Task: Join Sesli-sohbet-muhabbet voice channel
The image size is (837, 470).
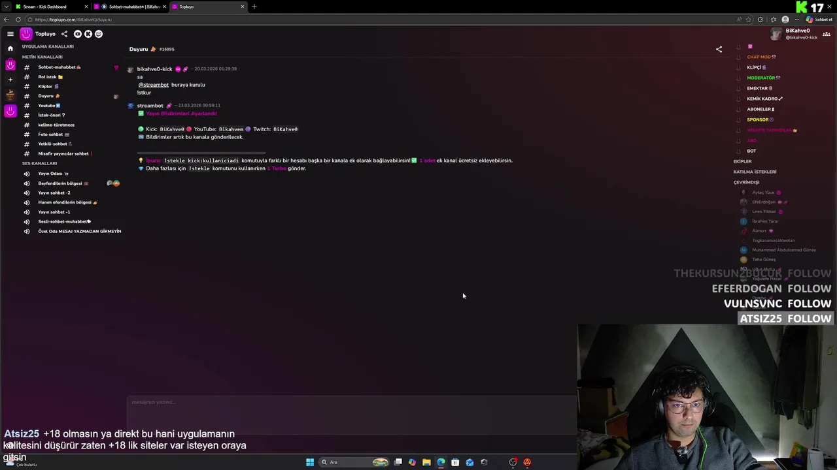Action: point(65,221)
